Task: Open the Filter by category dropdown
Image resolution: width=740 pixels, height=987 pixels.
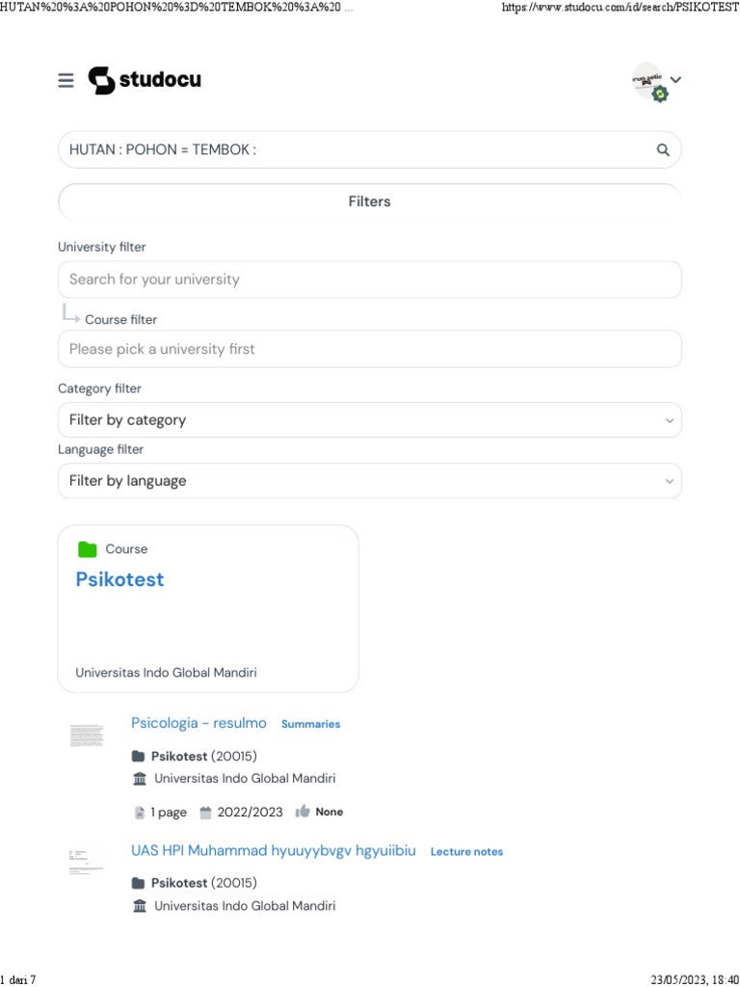Action: click(x=370, y=420)
